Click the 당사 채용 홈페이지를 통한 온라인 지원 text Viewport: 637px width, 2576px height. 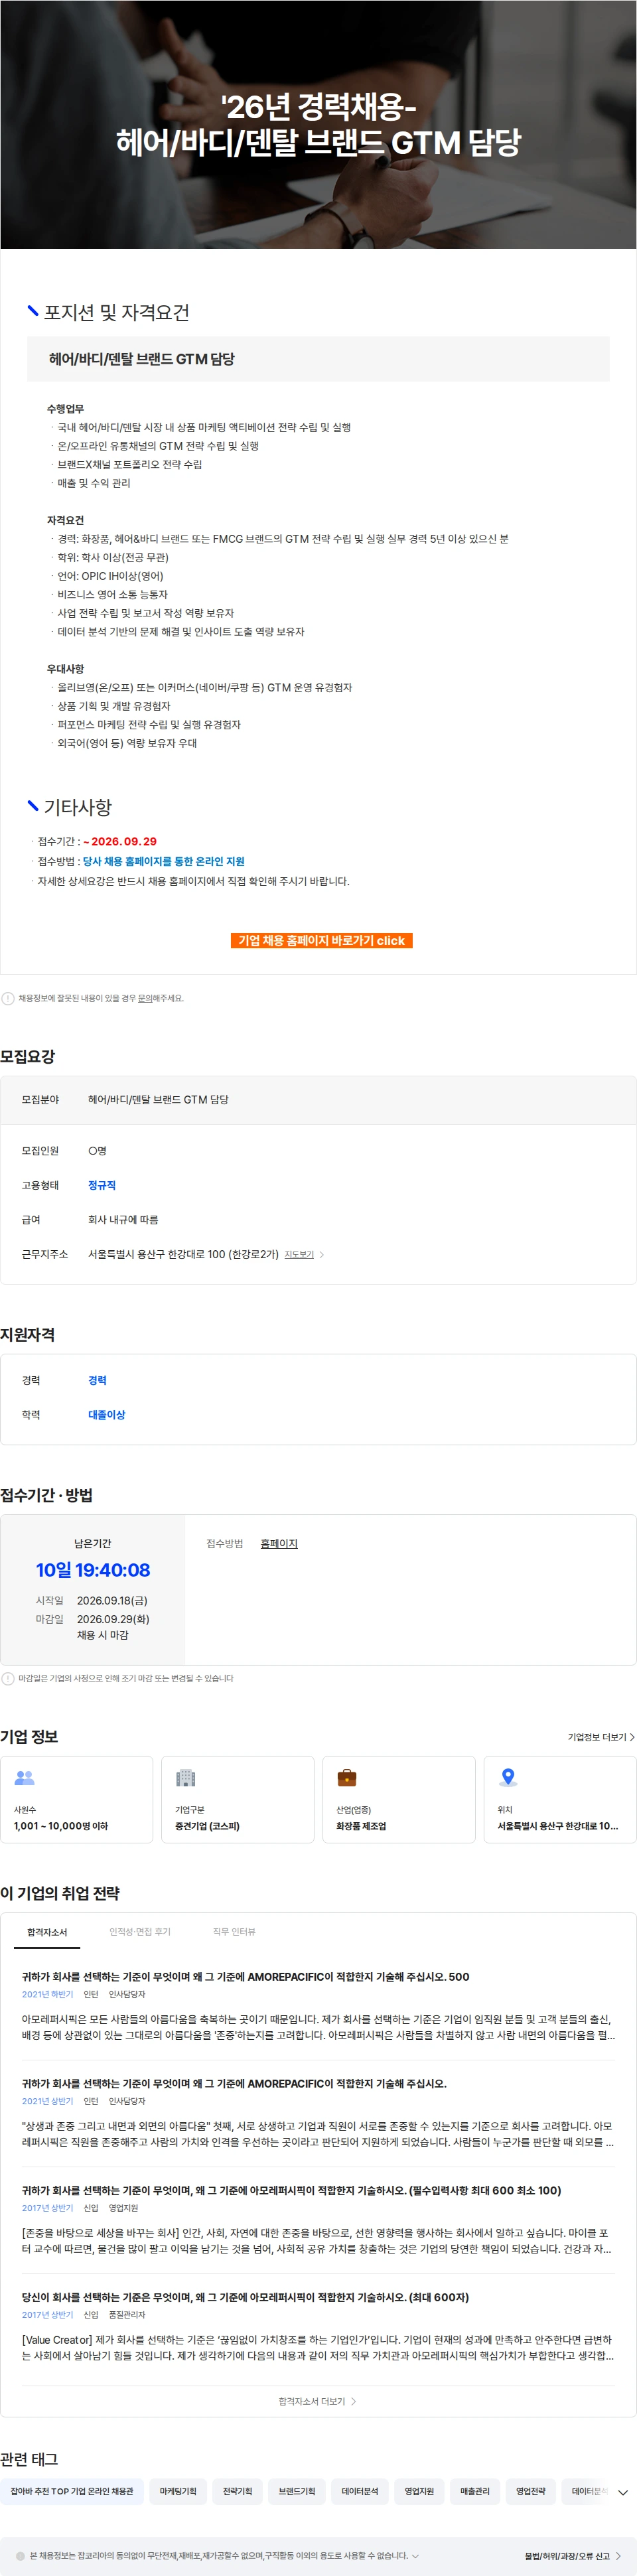point(164,861)
